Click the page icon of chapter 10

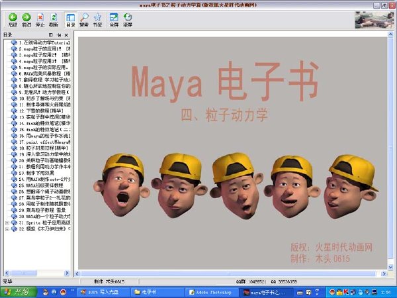[x=14, y=98]
